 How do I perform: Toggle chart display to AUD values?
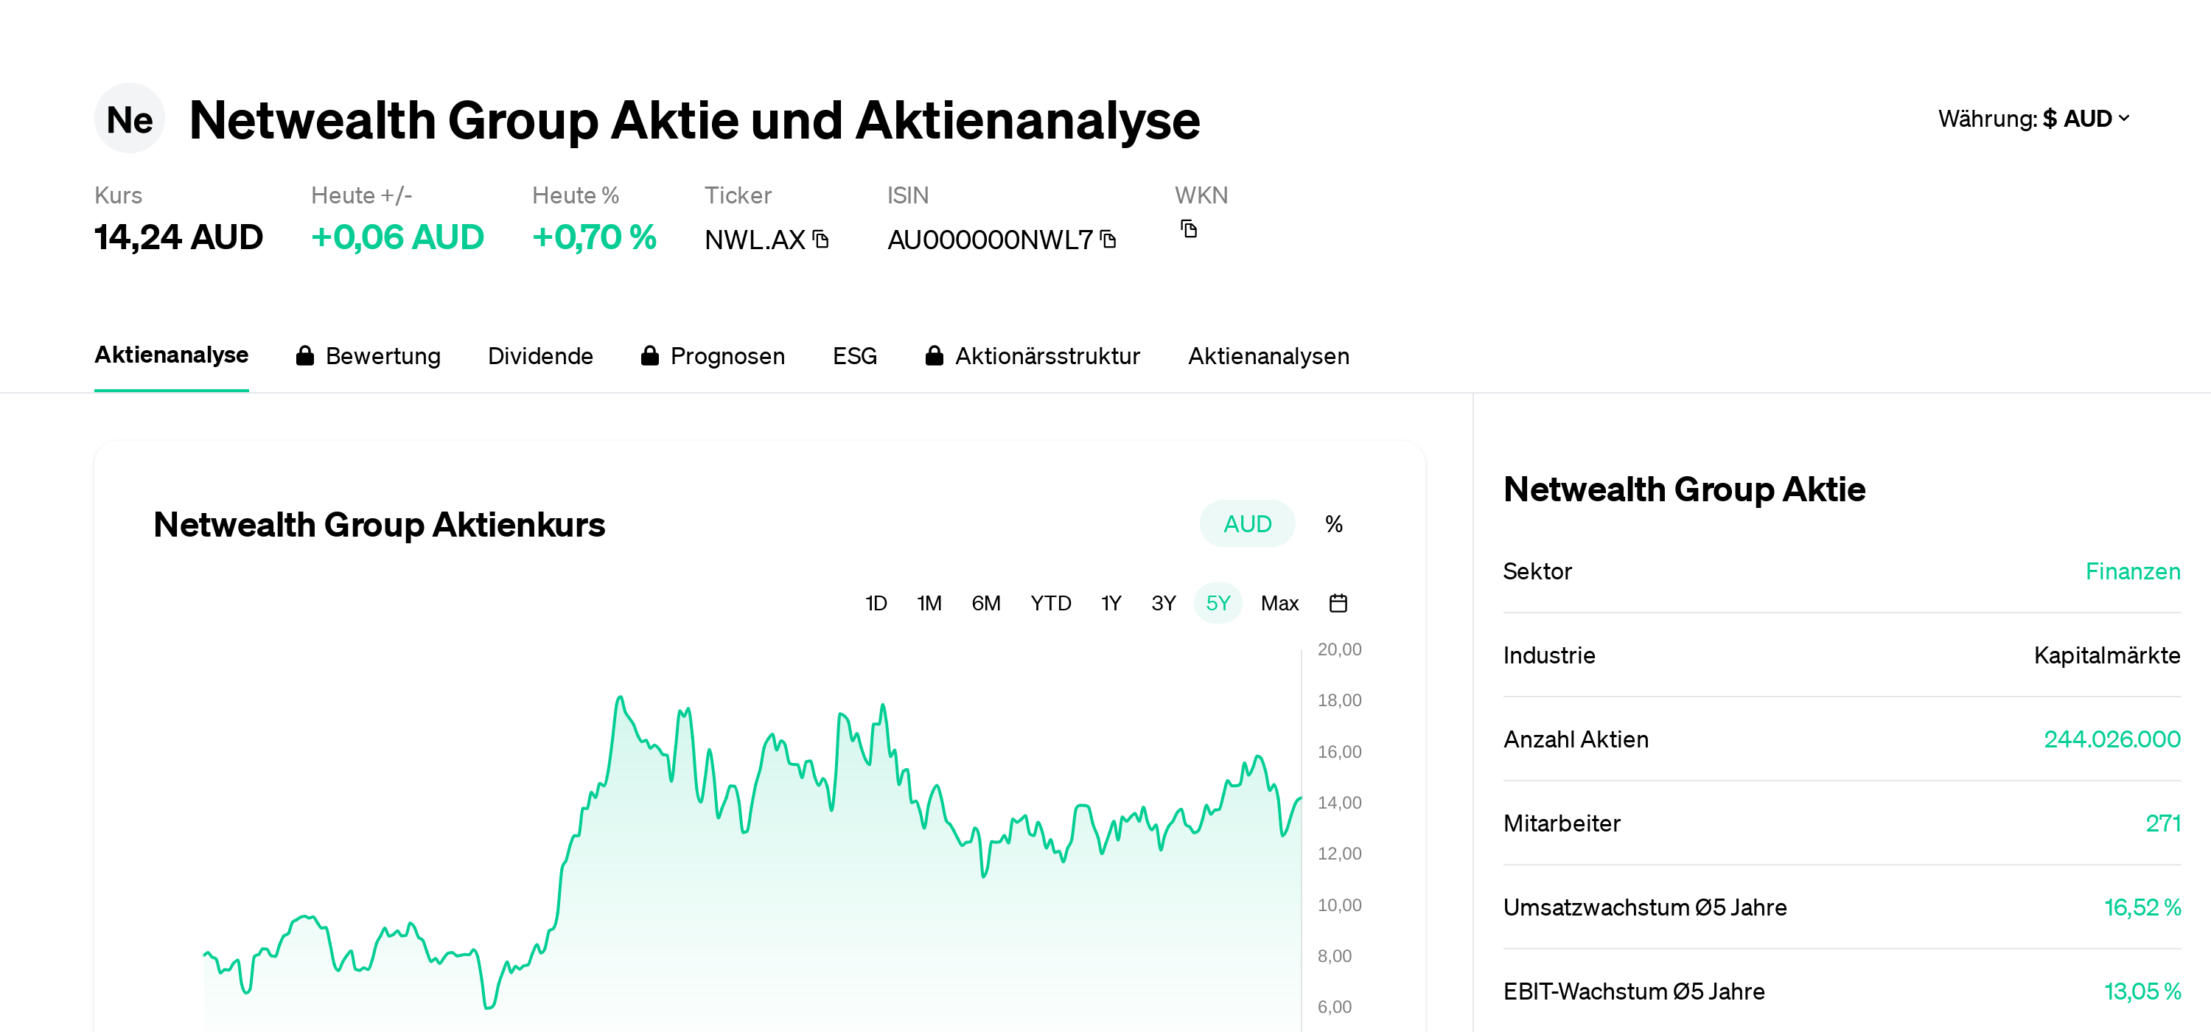point(1246,523)
